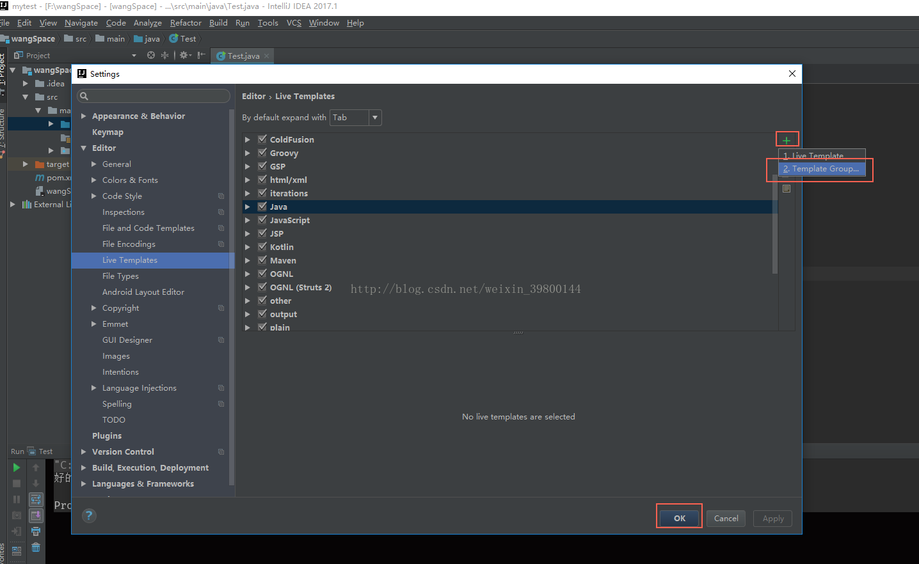Click the Settings search input field

click(x=154, y=96)
